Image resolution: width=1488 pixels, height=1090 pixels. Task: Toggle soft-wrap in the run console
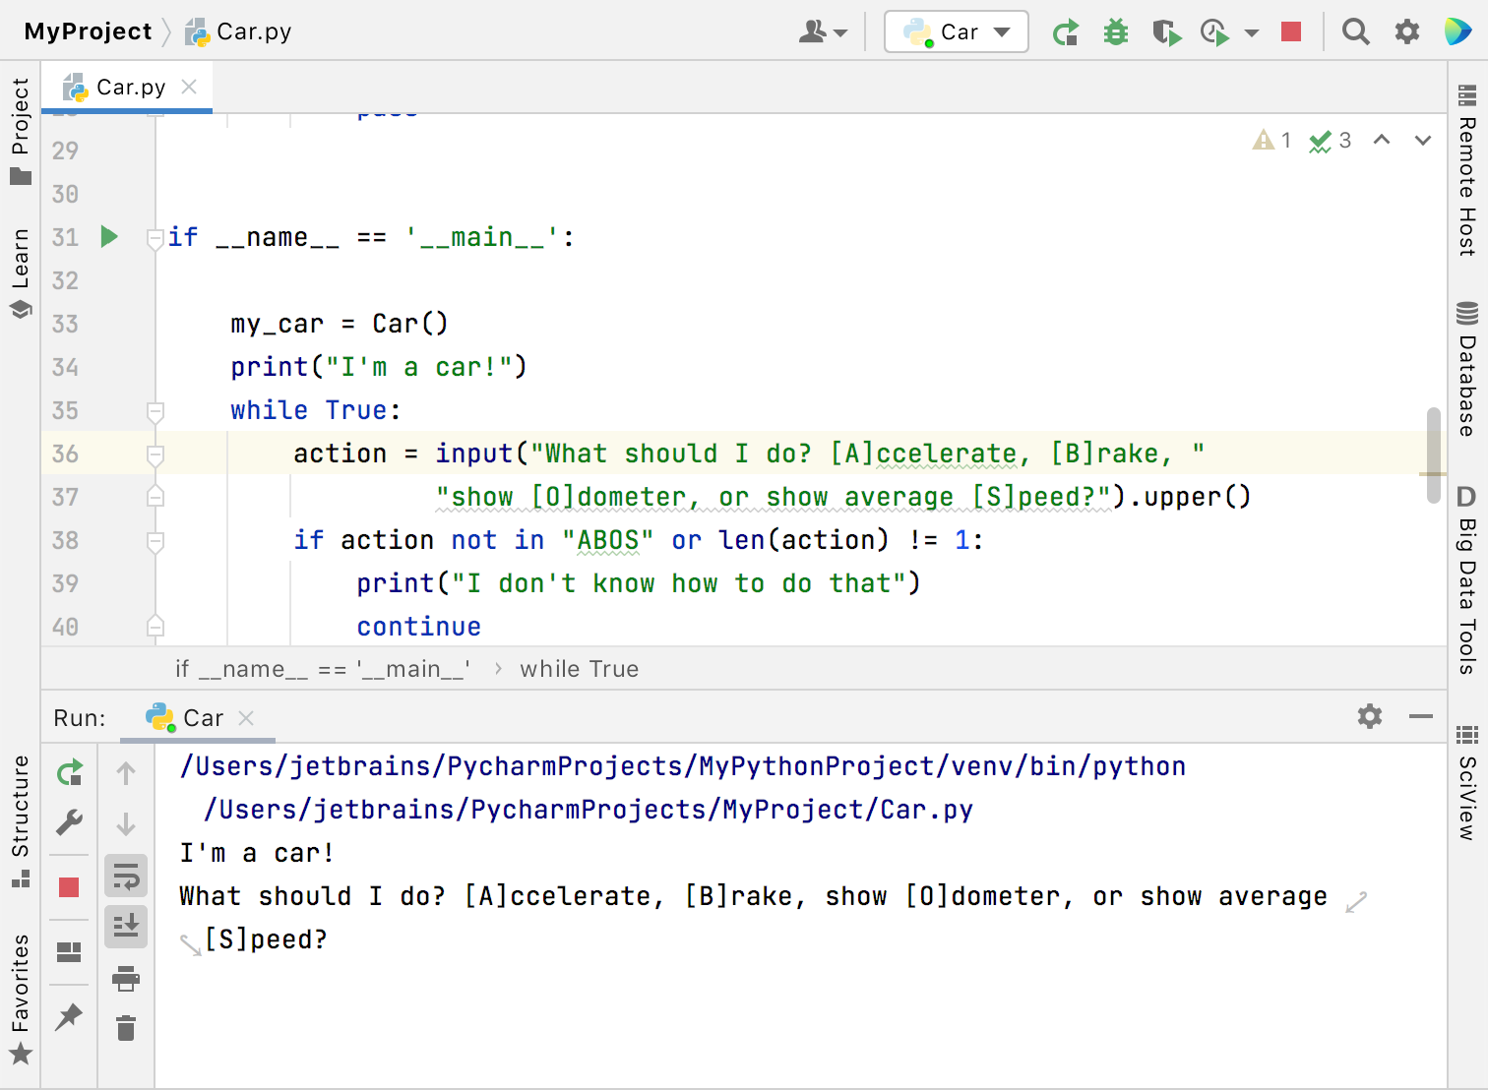tap(126, 876)
